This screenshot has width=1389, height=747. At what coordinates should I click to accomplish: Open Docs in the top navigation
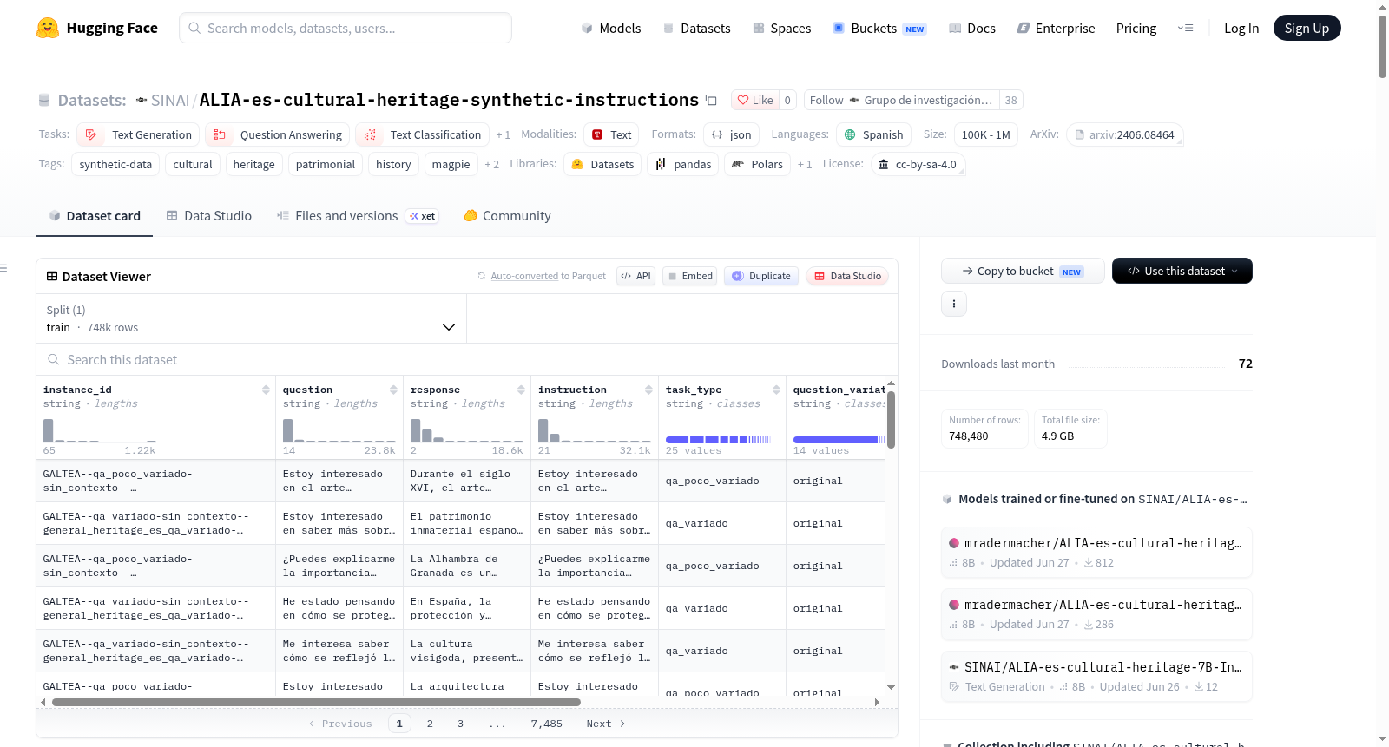pos(971,28)
